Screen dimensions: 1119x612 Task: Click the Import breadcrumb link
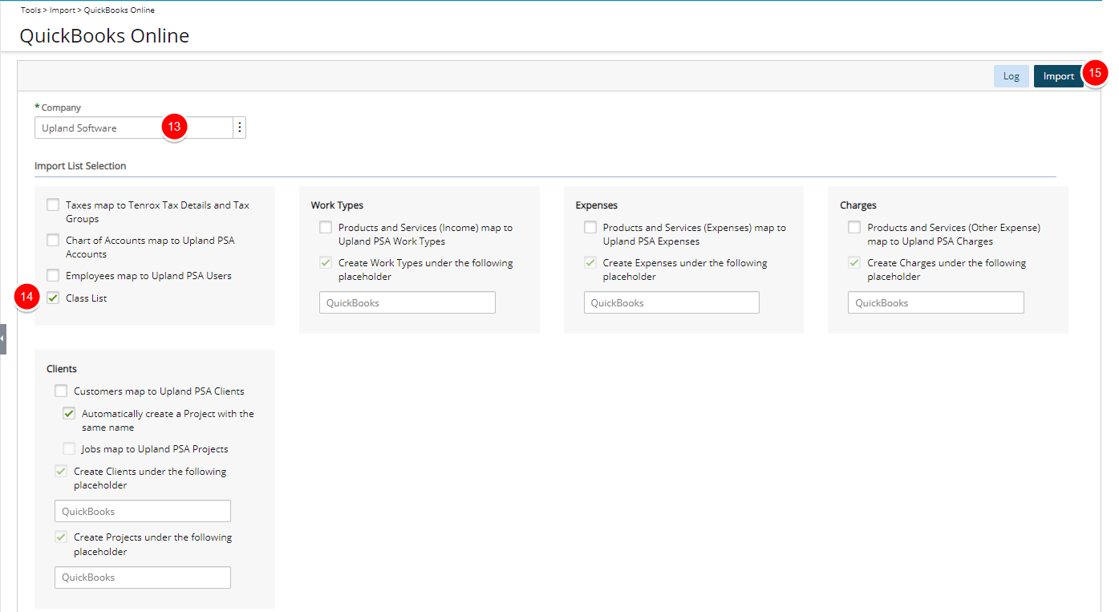pyautogui.click(x=63, y=10)
